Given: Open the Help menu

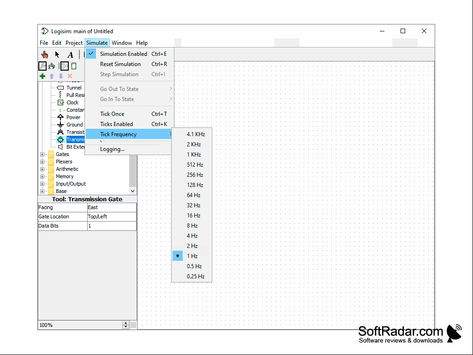Looking at the screenshot, I should pos(142,43).
